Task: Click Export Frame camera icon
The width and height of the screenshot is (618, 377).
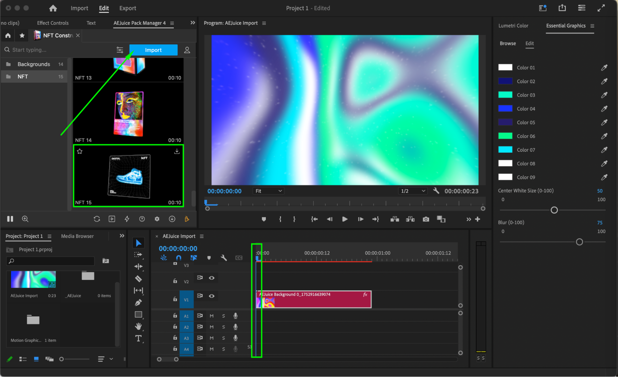Action: tap(426, 219)
